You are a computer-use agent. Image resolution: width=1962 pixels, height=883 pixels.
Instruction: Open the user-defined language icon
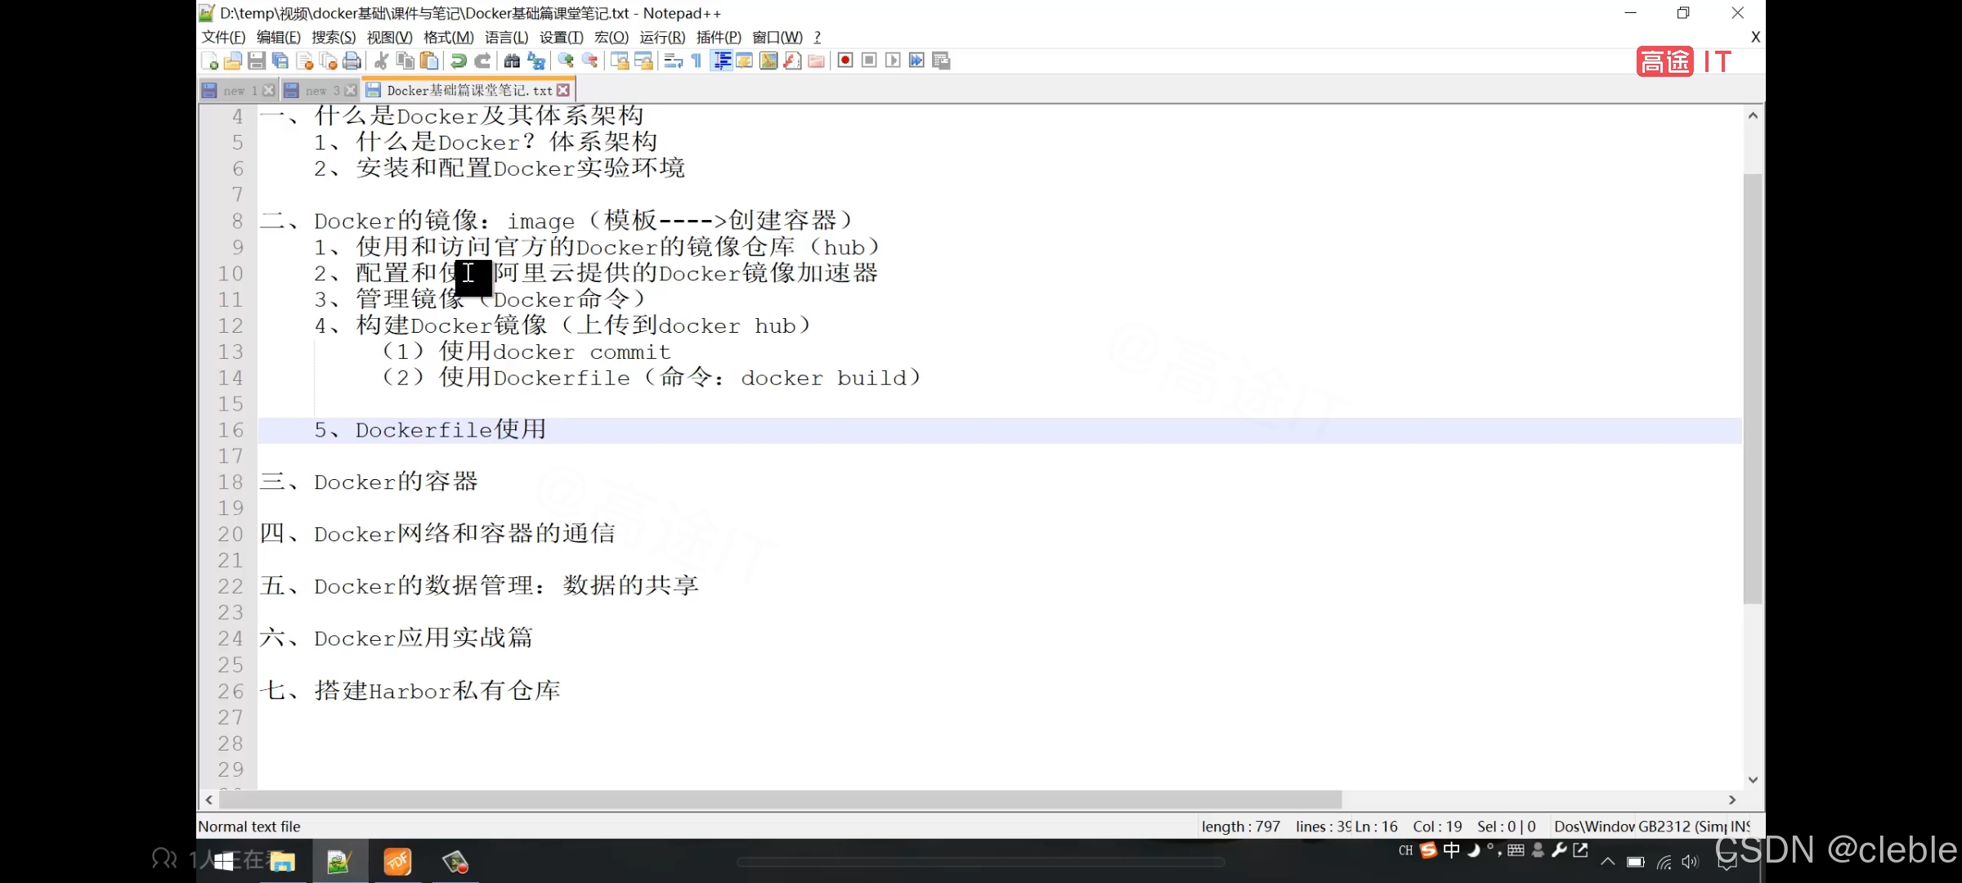point(745,61)
